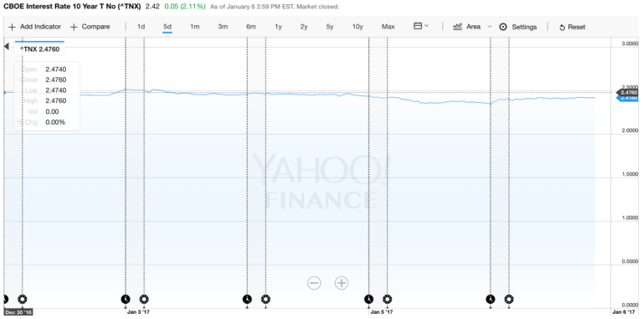
Task: Click the 2.4760 price tag on the axis
Action: [627, 93]
